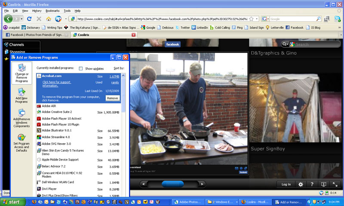Click the Windows start button
344x206 pixels.
[x=12, y=202]
